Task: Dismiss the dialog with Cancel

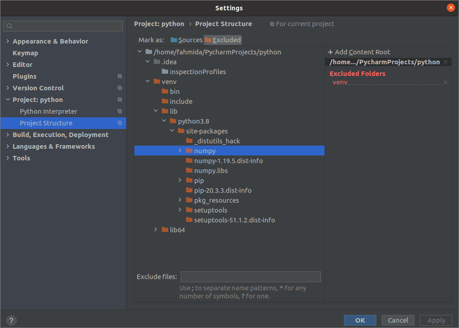Action: [x=397, y=320]
